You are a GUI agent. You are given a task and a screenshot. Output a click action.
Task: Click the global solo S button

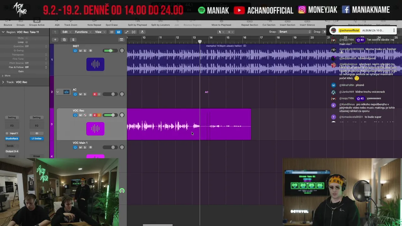click(73, 40)
